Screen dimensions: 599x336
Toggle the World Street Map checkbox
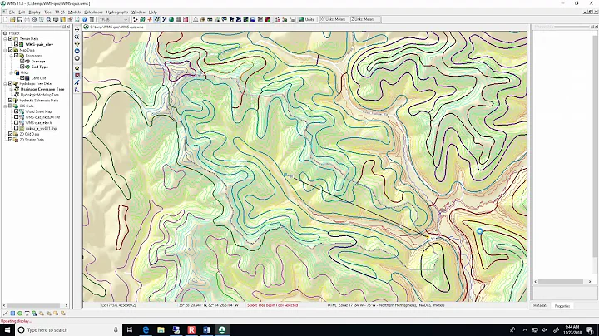pos(16,111)
